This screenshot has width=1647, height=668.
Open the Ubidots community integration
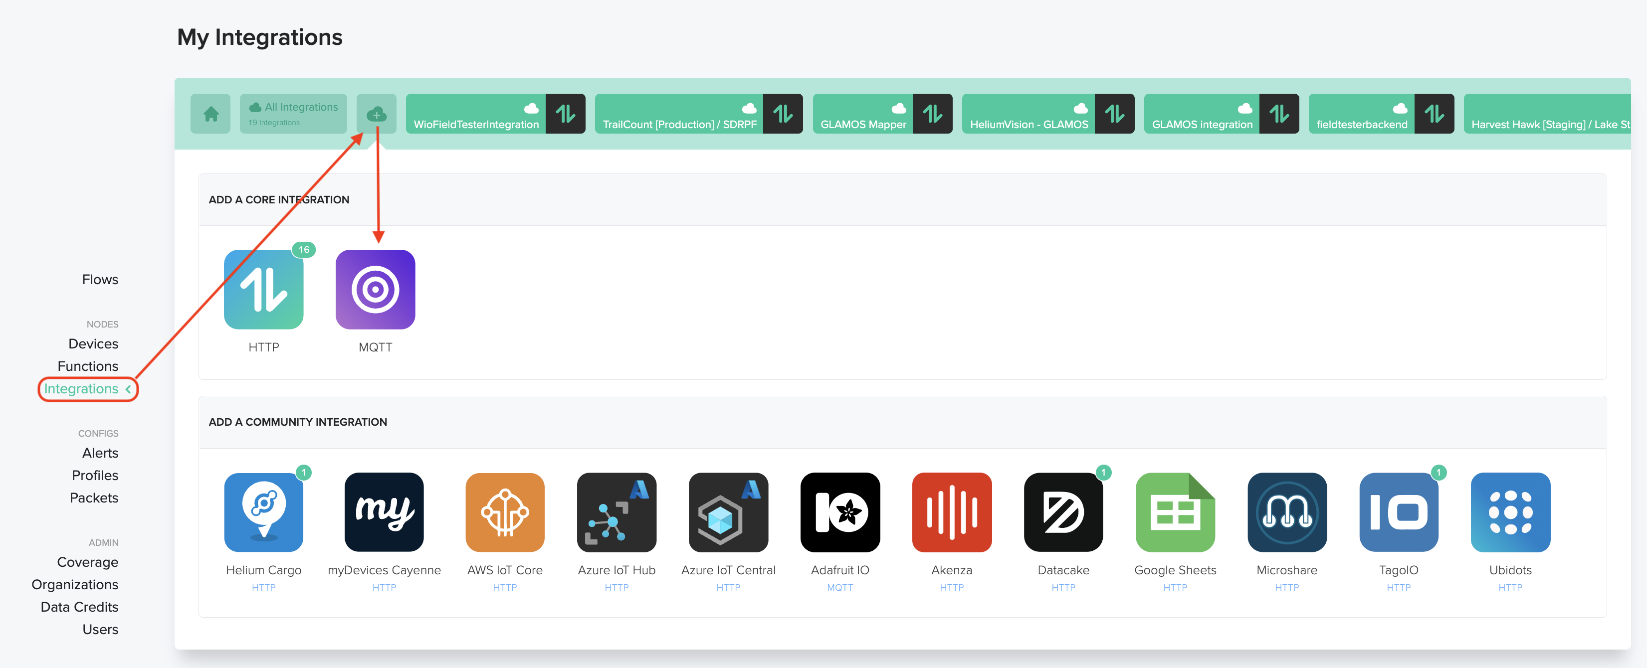click(1510, 512)
